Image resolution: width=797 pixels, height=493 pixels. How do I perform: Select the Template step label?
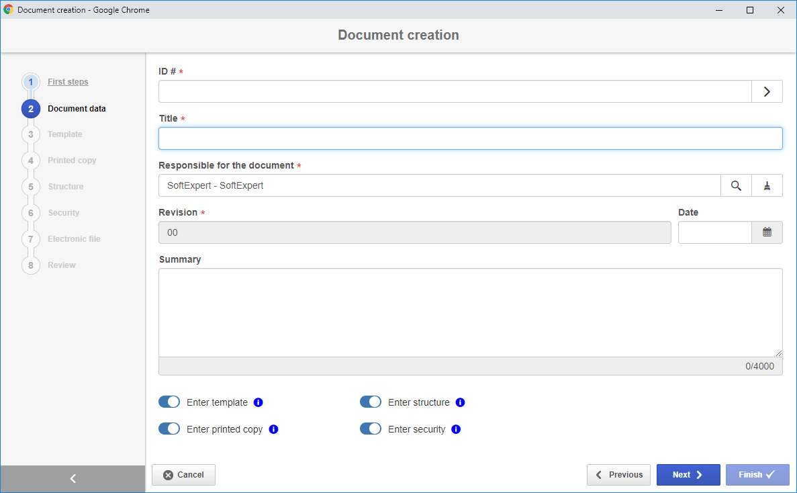(65, 134)
